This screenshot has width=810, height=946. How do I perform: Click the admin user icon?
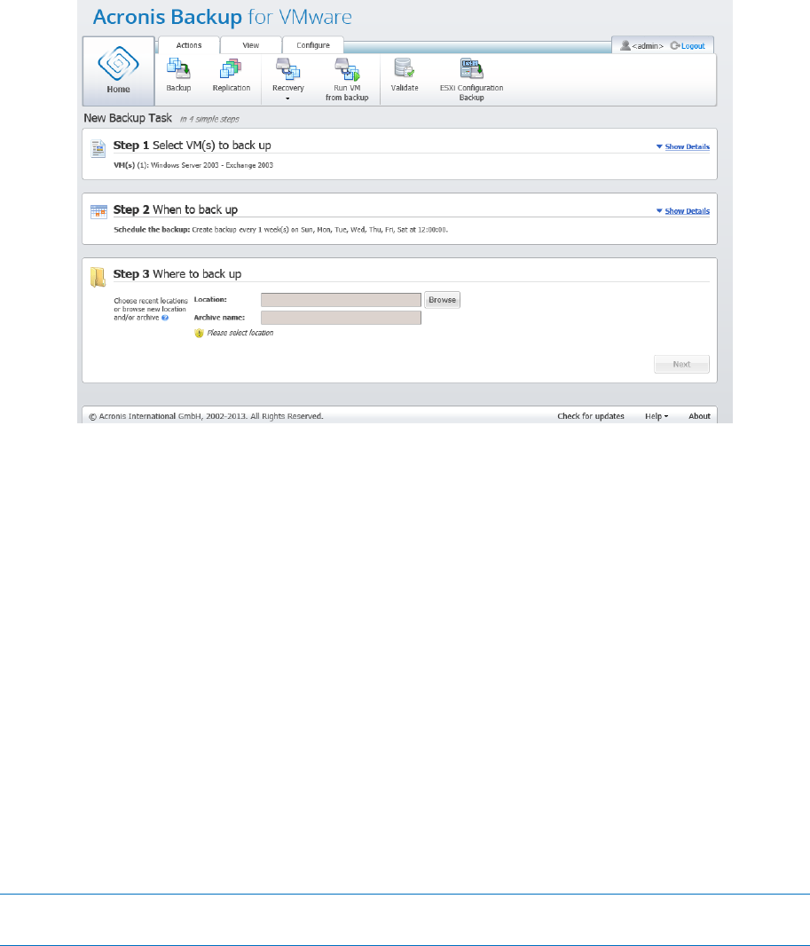point(625,45)
